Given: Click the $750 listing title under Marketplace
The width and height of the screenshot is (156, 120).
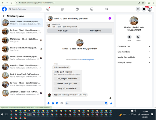Looking at the screenshot, I should pyautogui.click(x=64, y=27).
